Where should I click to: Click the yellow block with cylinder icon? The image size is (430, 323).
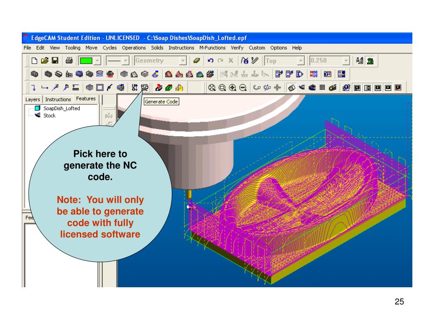(179, 87)
